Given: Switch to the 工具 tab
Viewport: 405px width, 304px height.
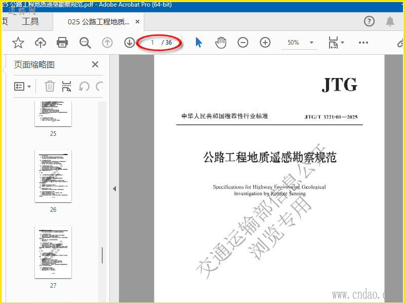Looking at the screenshot, I should 30,22.
